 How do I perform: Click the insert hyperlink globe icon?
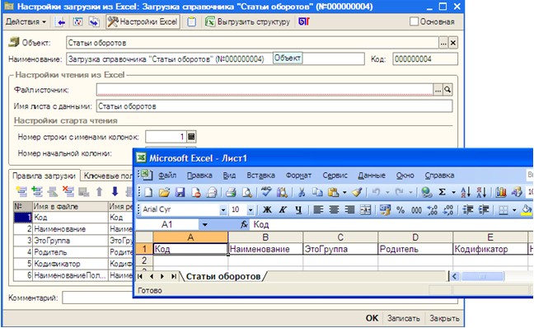pos(426,193)
